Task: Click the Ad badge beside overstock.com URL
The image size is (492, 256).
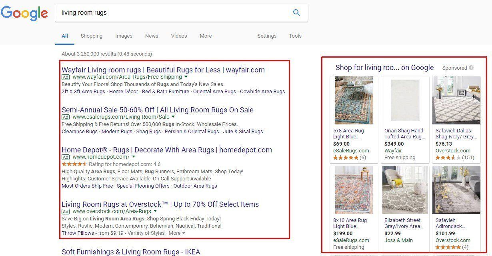Action: (66, 211)
